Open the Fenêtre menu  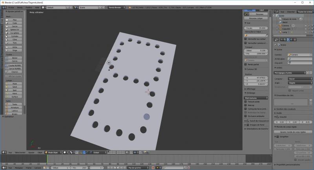click(x=29, y=7)
